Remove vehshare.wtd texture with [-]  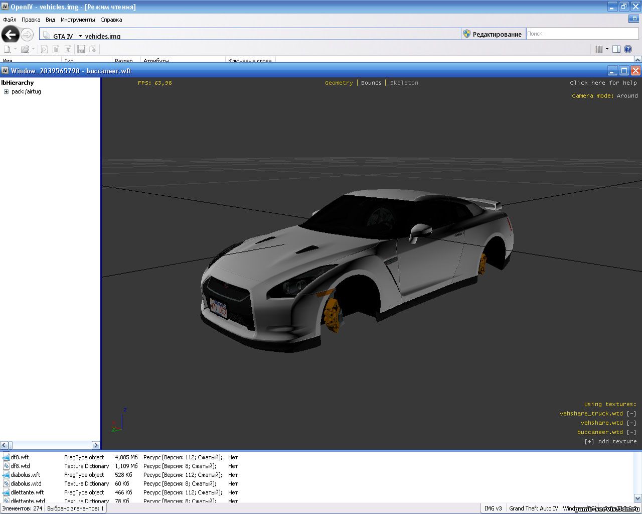[631, 423]
